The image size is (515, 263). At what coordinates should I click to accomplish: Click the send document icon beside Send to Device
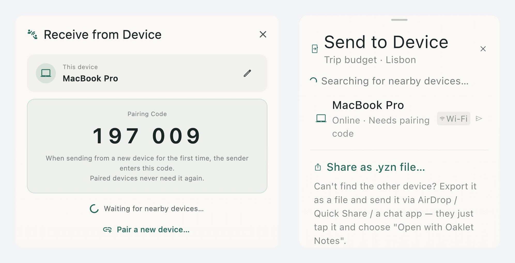315,49
